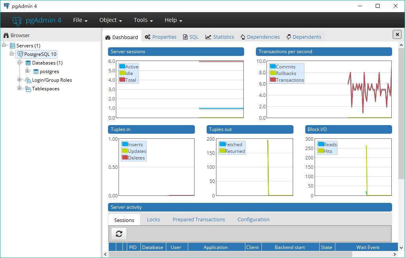The width and height of the screenshot is (405, 258).
Task: Click the horizontal scrollbar right arrow
Action: pos(395,254)
